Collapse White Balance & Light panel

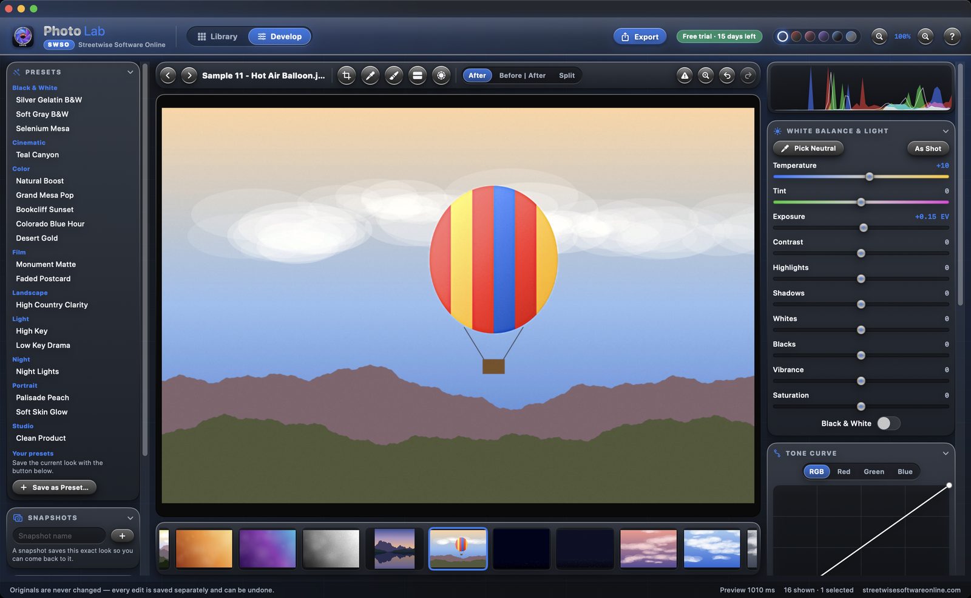click(x=946, y=131)
